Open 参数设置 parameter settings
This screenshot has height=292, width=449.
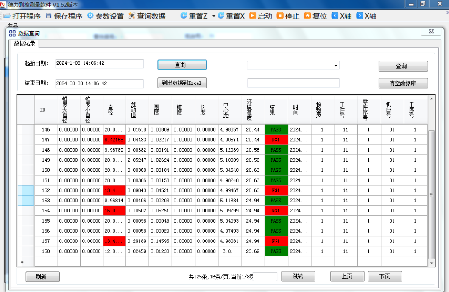pos(90,16)
